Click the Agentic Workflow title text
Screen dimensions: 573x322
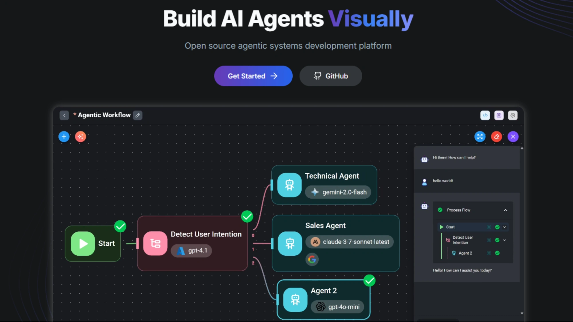coord(104,115)
